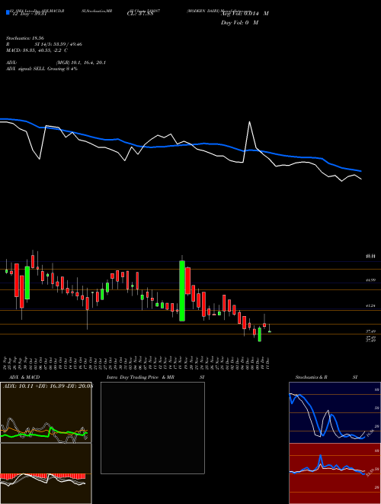The width and height of the screenshot is (381, 504).
Task: Click the '11 Dec' date label on axis
Action: pyautogui.click(x=267, y=363)
